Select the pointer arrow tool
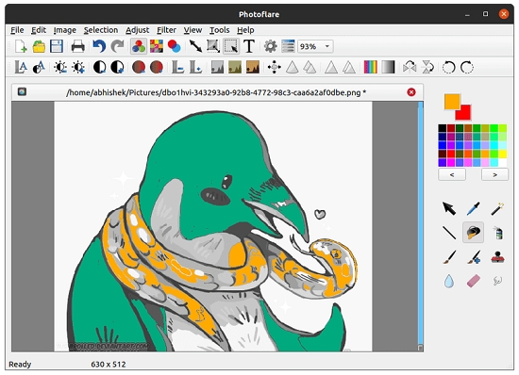 coord(449,209)
